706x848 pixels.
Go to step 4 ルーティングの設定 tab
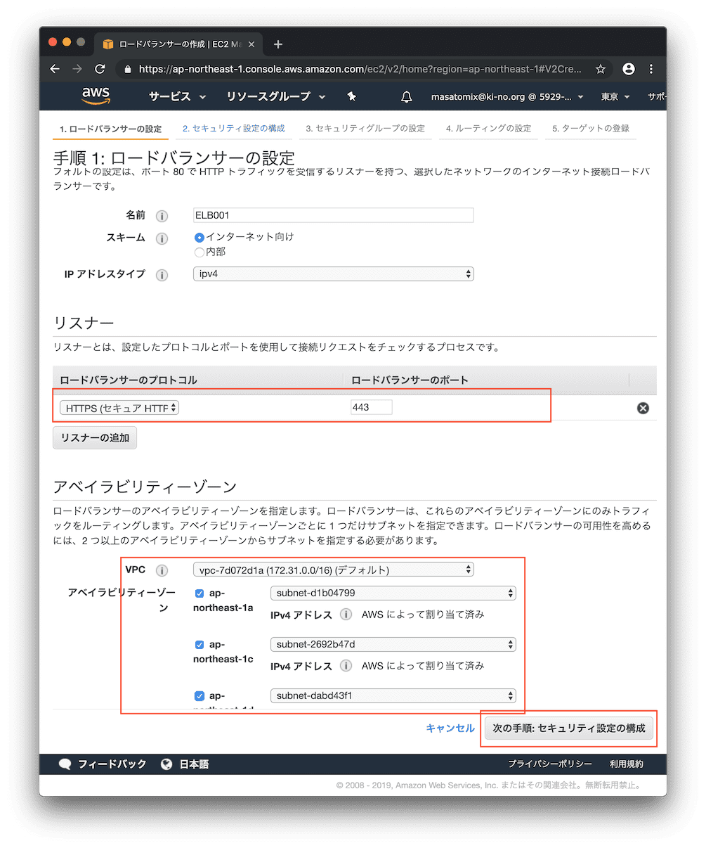[x=489, y=129]
